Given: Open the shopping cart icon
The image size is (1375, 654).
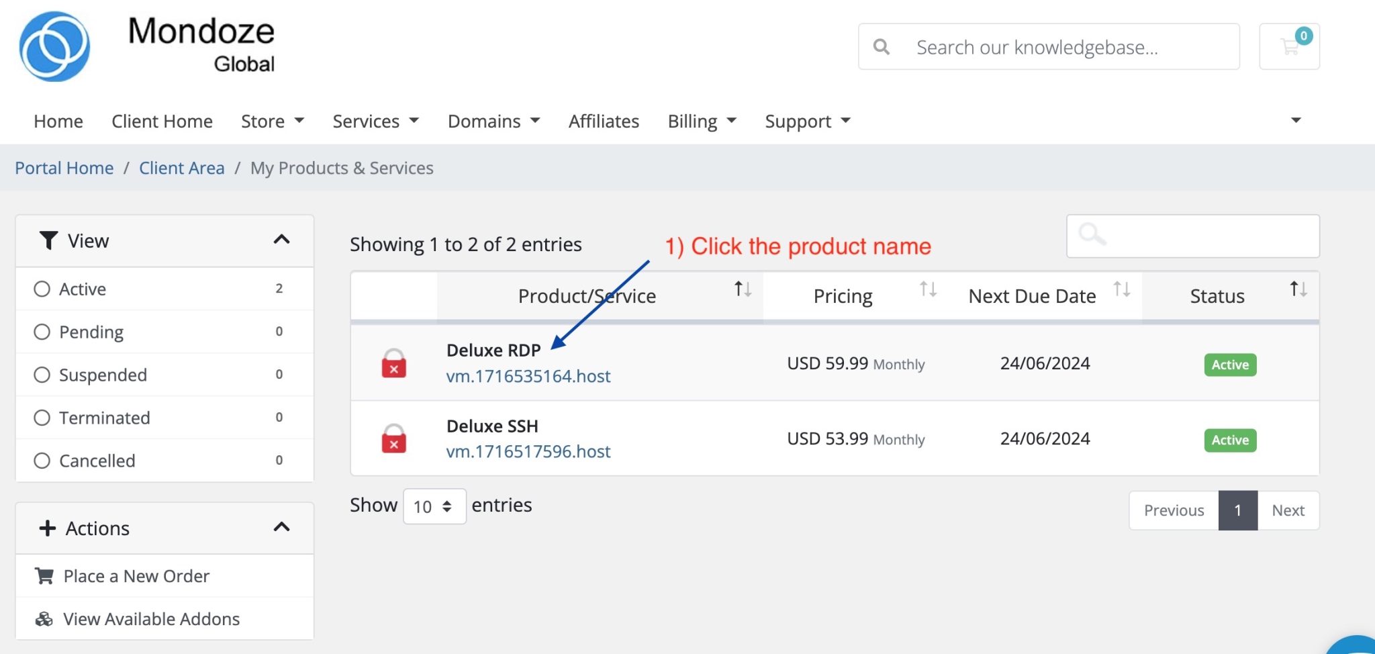Looking at the screenshot, I should [1288, 46].
